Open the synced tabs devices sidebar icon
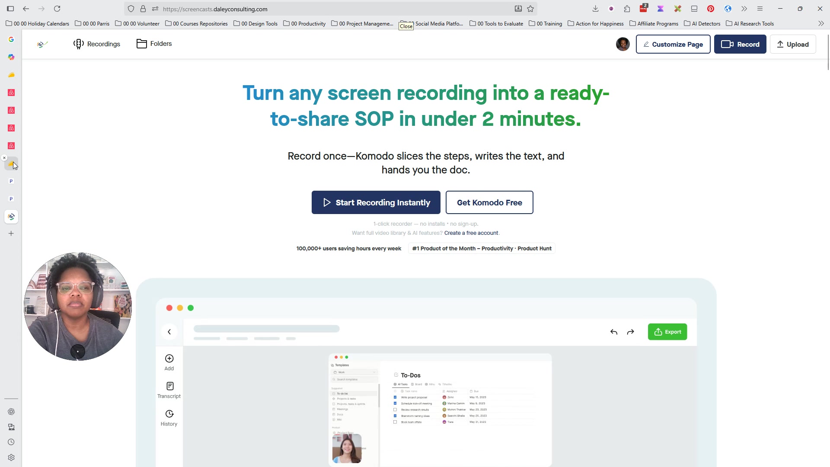The width and height of the screenshot is (830, 467). (x=11, y=427)
